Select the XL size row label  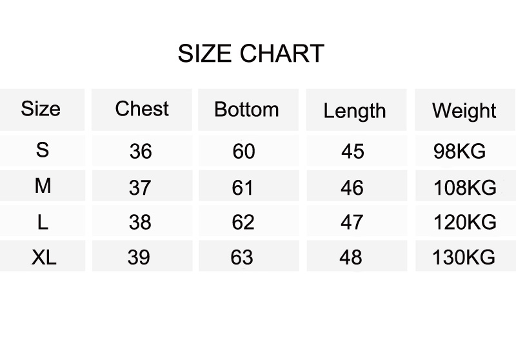44,257
